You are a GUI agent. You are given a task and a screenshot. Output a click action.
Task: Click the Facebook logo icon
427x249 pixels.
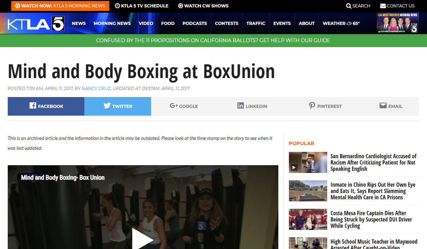pyautogui.click(x=33, y=106)
